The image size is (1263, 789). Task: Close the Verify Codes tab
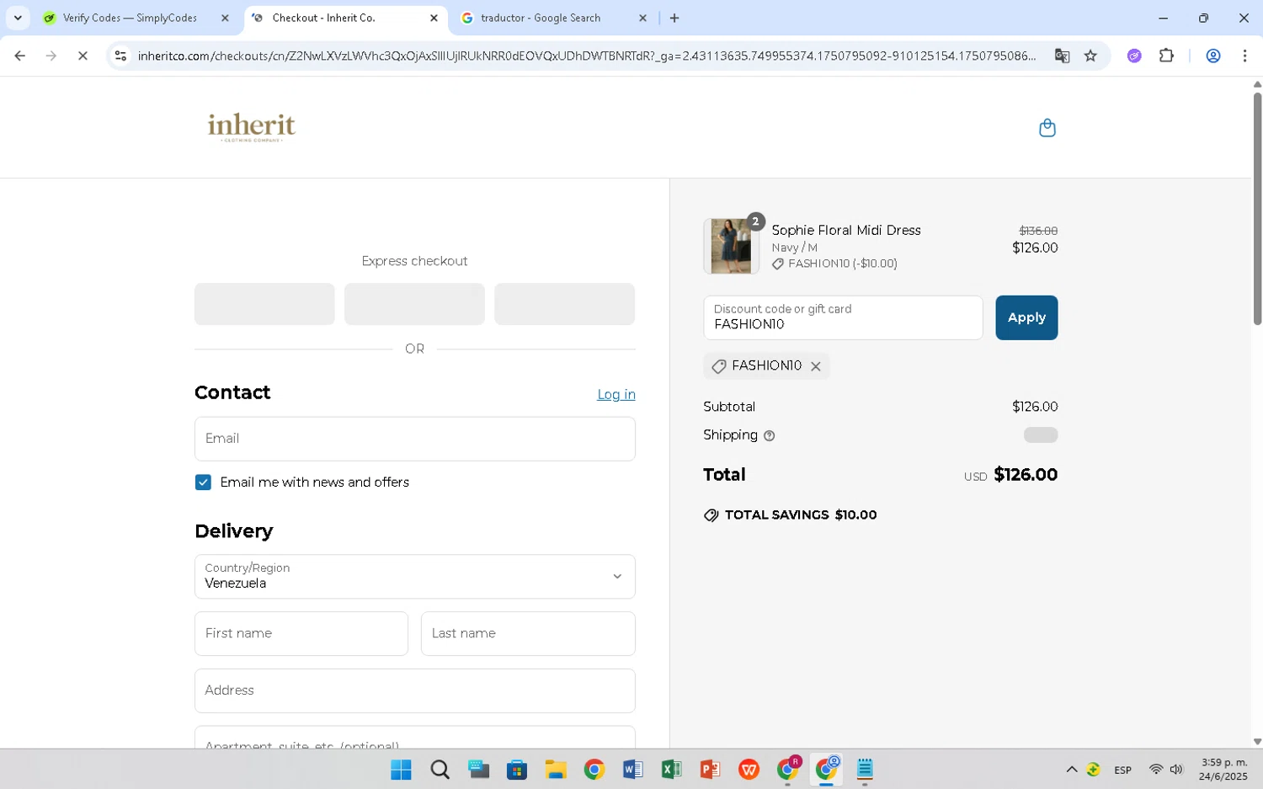click(225, 18)
